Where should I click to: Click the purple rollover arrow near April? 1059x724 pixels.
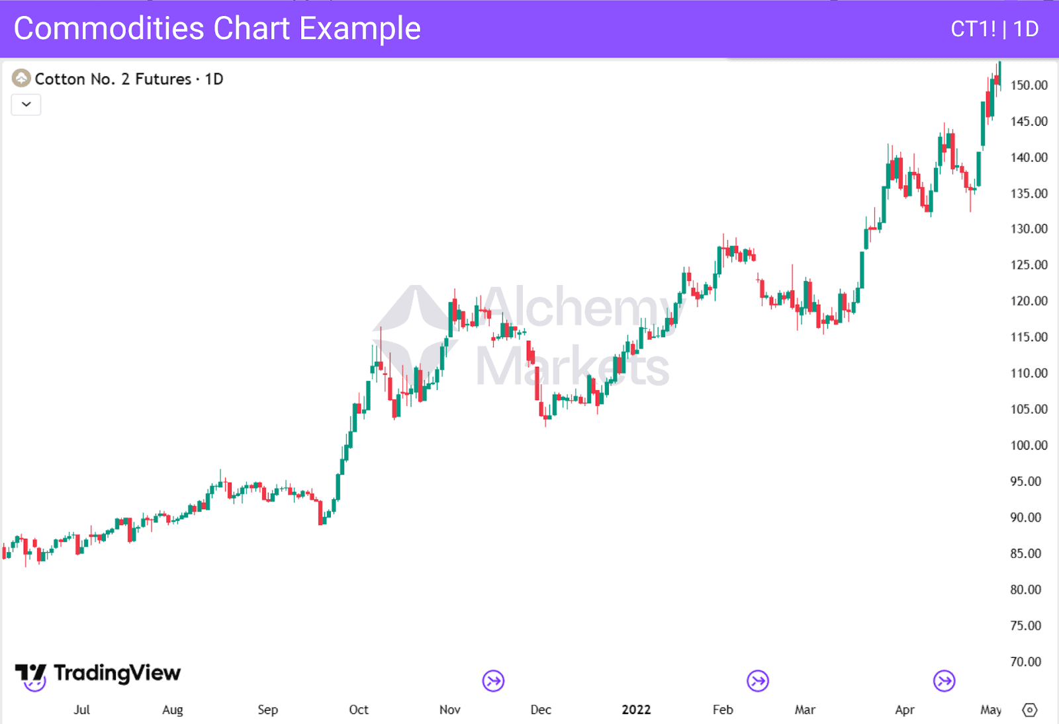(x=944, y=682)
